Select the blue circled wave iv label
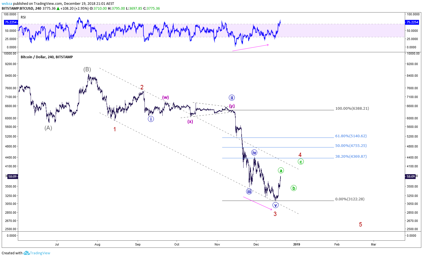Screen dimensions: 423x258 tap(254, 153)
